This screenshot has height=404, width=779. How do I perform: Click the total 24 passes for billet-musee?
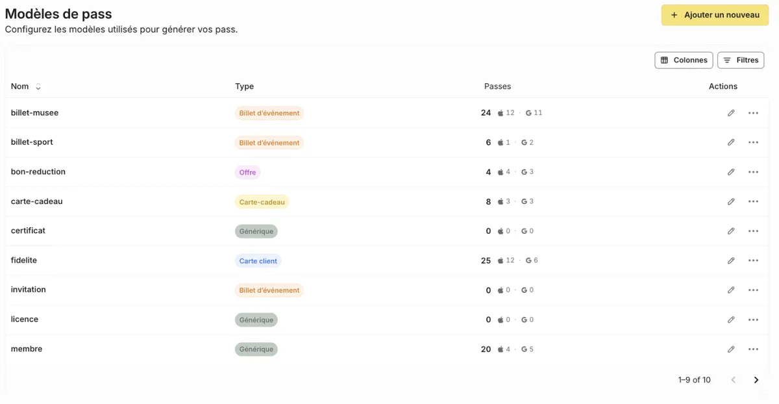pos(486,113)
